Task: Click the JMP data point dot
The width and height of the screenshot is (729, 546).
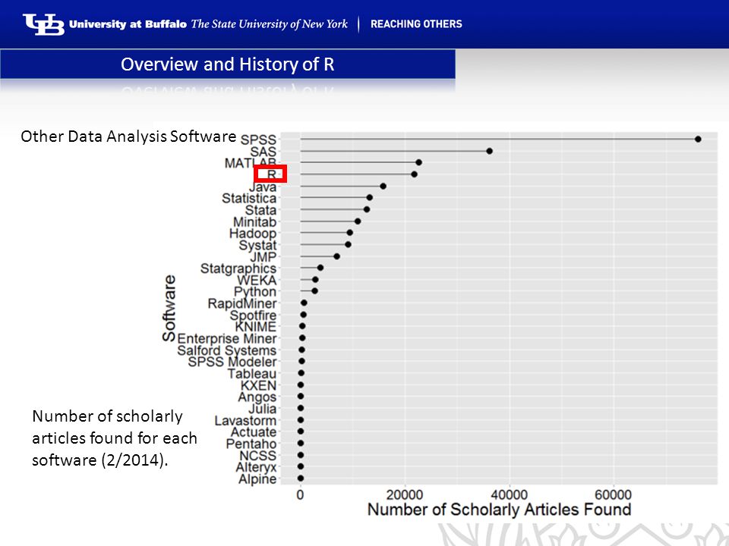Action: 336,256
